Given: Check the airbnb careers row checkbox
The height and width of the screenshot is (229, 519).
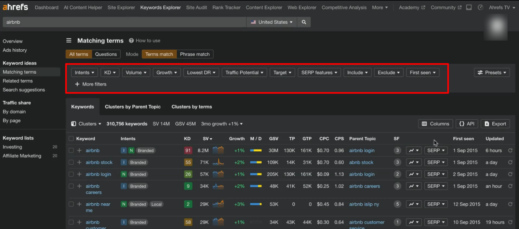Looking at the screenshot, I should 71,186.
